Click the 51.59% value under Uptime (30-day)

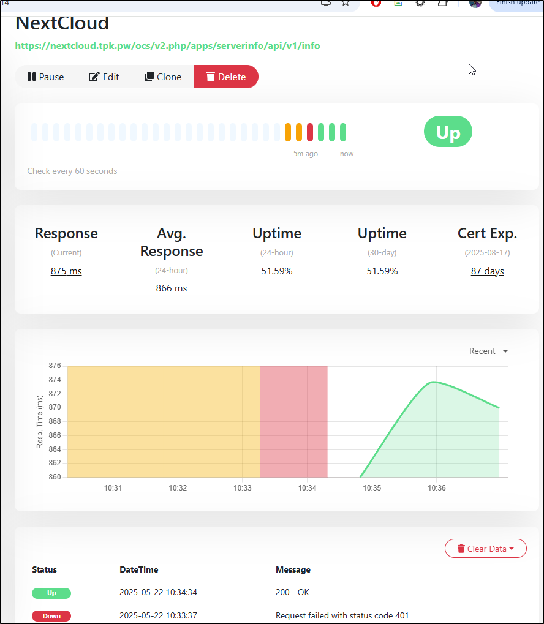point(382,271)
